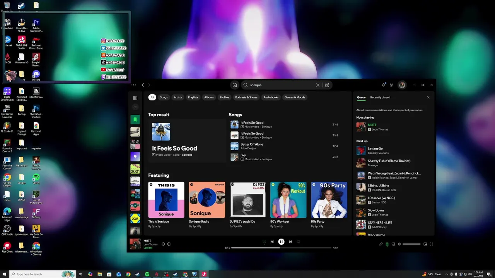Select the Queue tab
This screenshot has height=278, width=495.
click(x=361, y=97)
